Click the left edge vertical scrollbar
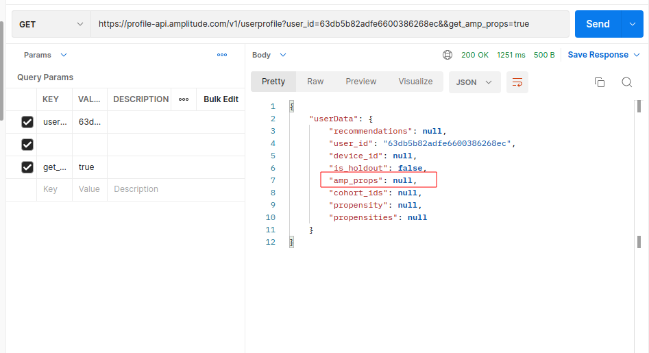 pos(1,71)
